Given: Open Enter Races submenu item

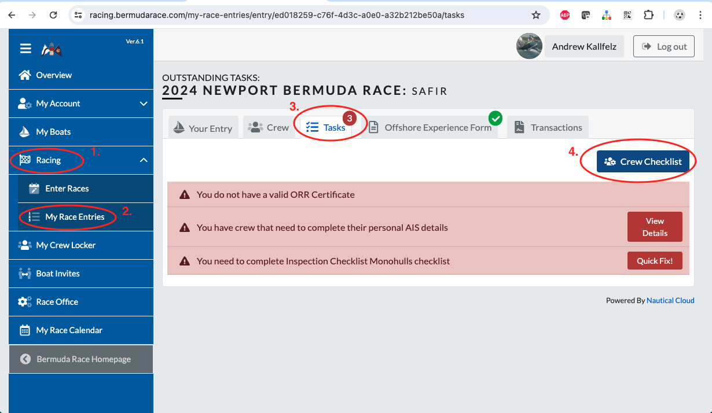Looking at the screenshot, I should click(x=86, y=189).
